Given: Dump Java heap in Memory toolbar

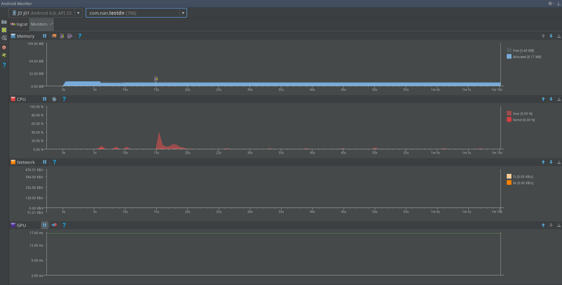Looking at the screenshot, I should pos(62,36).
